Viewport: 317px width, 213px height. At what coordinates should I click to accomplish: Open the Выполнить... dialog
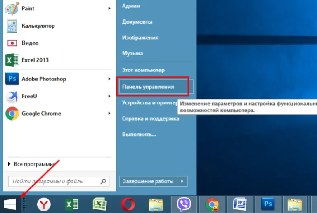pos(139,134)
